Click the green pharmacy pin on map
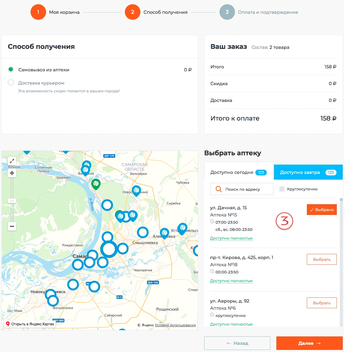The image size is (344, 352). pos(96,184)
